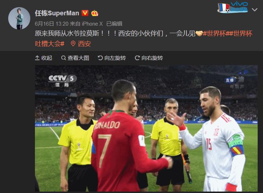Rotate image left with 向左旋转

pyautogui.click(x=112, y=58)
